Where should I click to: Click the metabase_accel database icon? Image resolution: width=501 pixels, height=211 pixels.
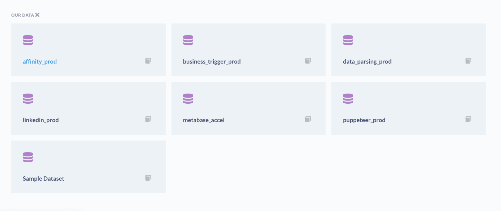[188, 99]
